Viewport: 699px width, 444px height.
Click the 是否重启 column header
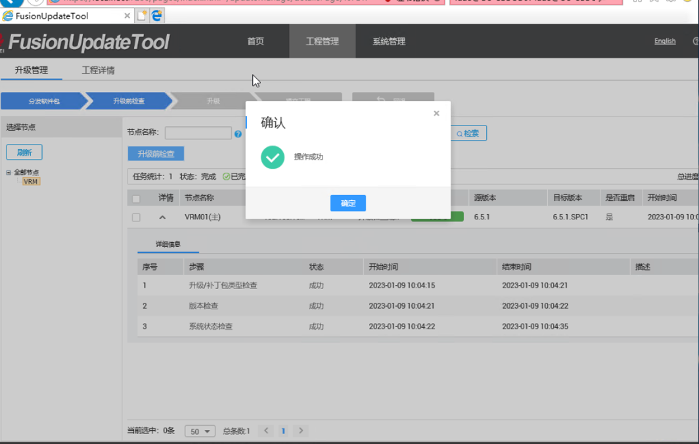point(620,198)
